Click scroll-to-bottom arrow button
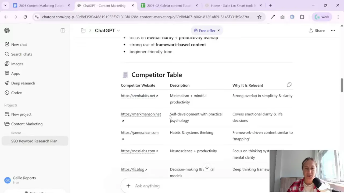Image resolution: width=344 pixels, height=193 pixels. pos(207,168)
